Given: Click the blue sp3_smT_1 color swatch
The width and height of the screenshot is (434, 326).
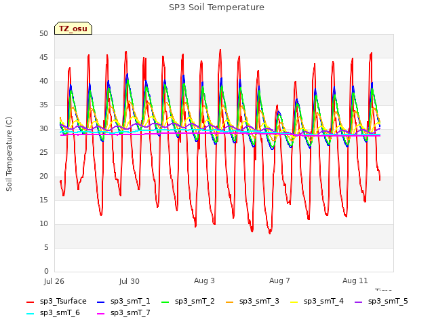Looking at the screenshot, I should [x=101, y=302].
